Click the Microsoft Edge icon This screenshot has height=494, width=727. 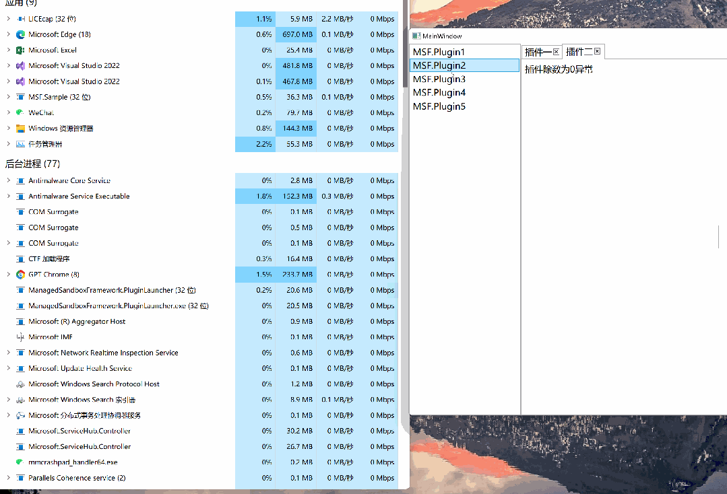20,35
